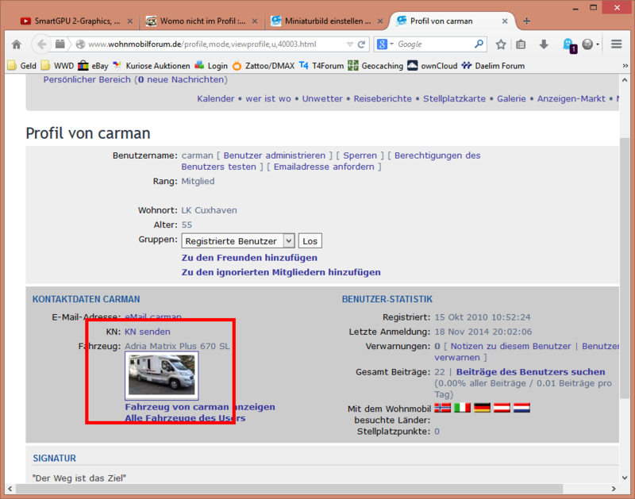
Task: Open a new tab with plus button
Action: [526, 21]
